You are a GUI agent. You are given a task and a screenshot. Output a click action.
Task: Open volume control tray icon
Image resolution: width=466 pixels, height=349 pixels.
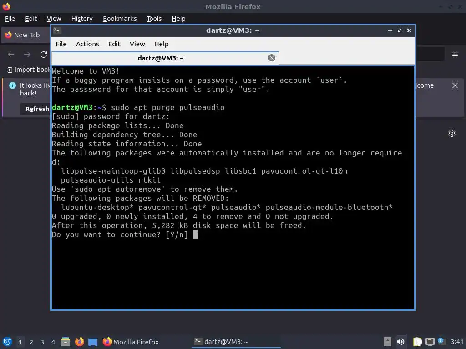400,342
